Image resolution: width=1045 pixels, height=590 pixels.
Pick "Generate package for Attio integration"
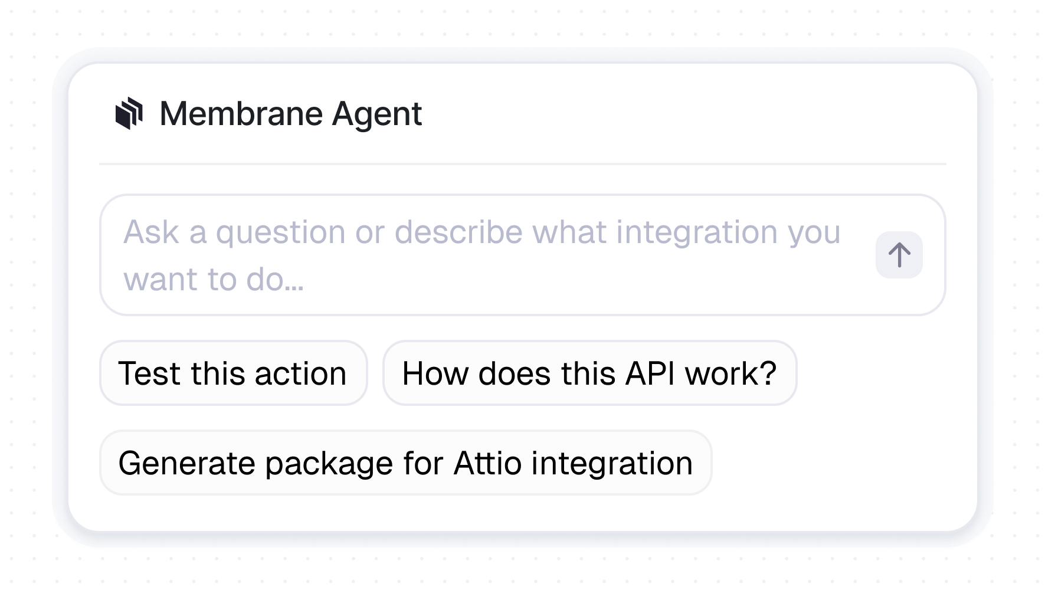coord(405,463)
